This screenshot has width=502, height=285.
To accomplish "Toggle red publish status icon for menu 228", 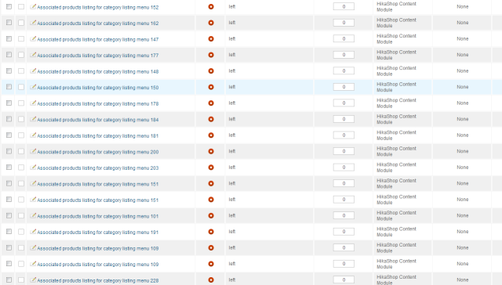I will coord(211,280).
